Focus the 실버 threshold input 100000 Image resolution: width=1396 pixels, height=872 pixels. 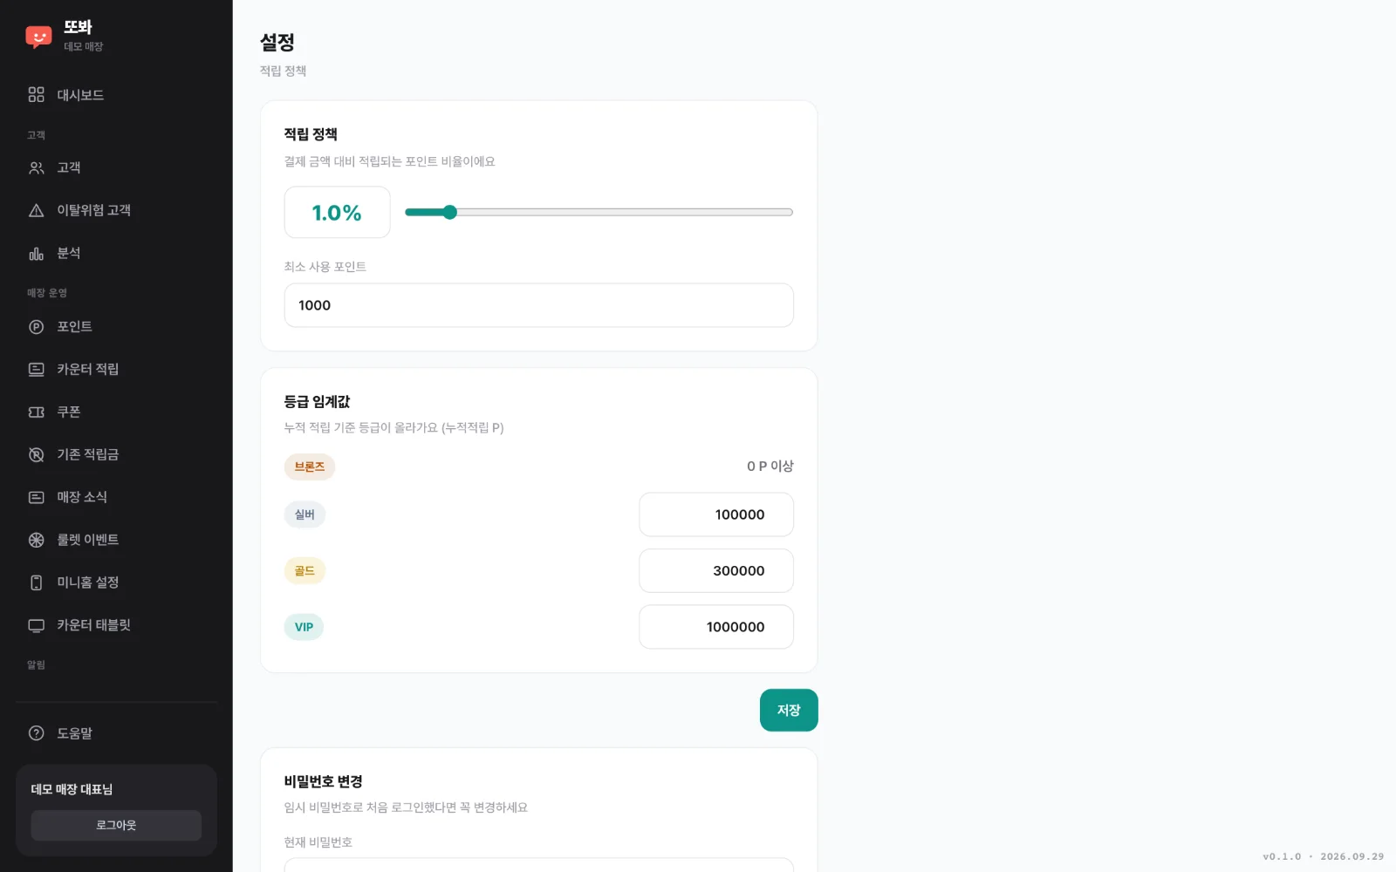[716, 514]
